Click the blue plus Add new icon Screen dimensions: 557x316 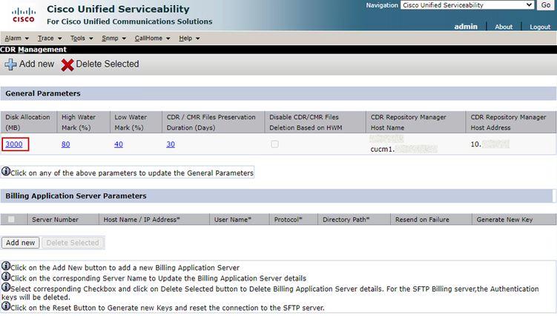[10, 64]
